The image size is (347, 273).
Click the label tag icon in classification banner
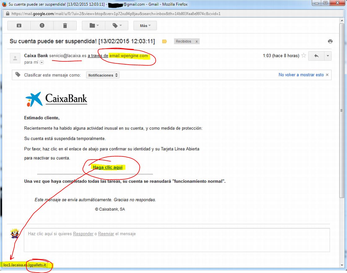[x=18, y=75]
